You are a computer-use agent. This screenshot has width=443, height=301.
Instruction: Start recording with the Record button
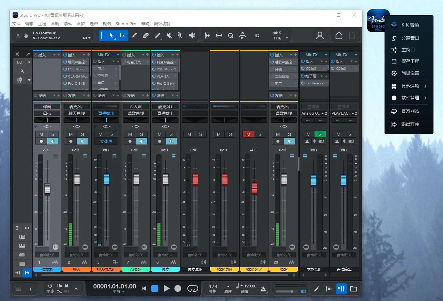[x=178, y=288]
